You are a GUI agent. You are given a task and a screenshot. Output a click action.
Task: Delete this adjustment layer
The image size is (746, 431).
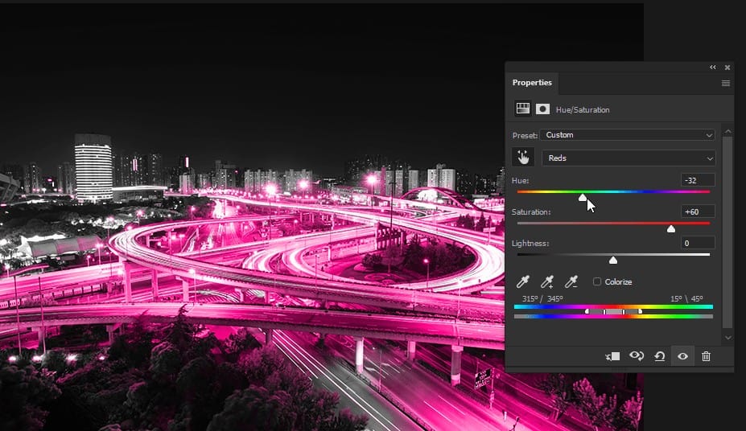pyautogui.click(x=706, y=356)
